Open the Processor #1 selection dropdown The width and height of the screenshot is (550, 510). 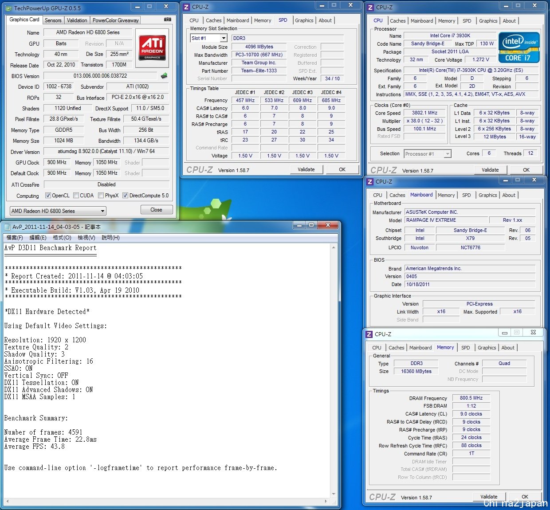(428, 154)
